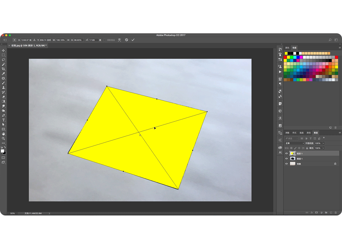Commit the transform with the checkmark icon
This screenshot has width=342, height=249.
[x=133, y=40]
